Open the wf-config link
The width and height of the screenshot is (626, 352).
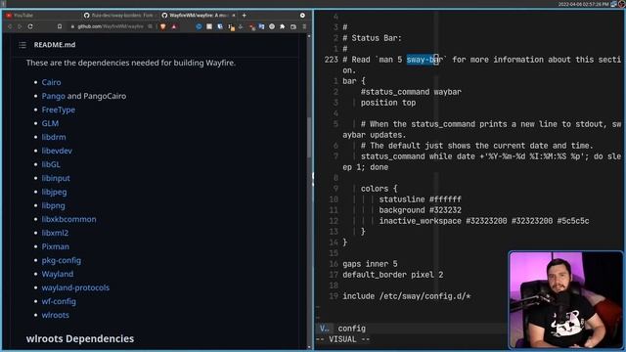59,301
